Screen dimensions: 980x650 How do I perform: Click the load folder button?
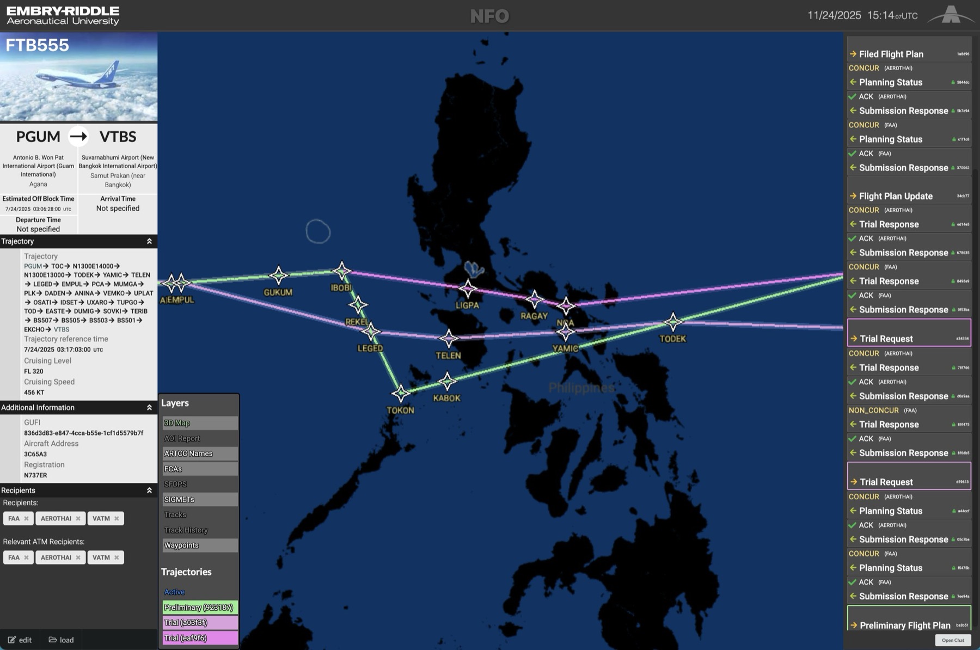(61, 640)
